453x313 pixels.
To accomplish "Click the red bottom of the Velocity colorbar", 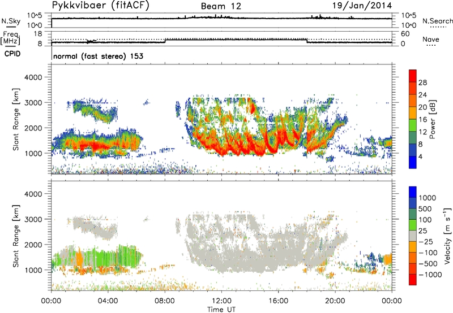I will pyautogui.click(x=413, y=280).
